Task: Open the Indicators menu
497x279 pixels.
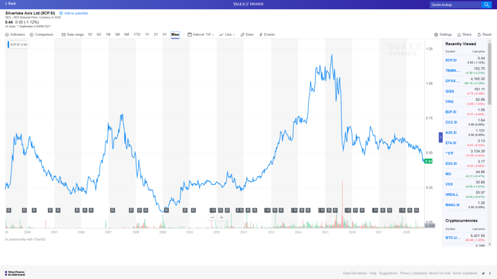Action: point(15,34)
